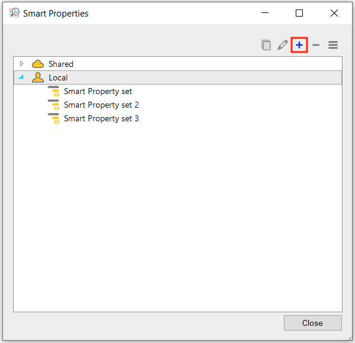355x343 pixels.
Task: Add a new Smart Property set with plus
Action: 299,45
